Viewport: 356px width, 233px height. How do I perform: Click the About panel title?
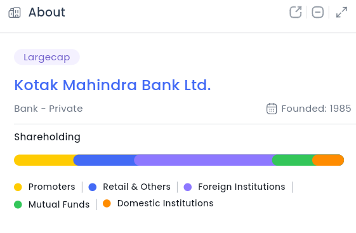[x=47, y=12]
